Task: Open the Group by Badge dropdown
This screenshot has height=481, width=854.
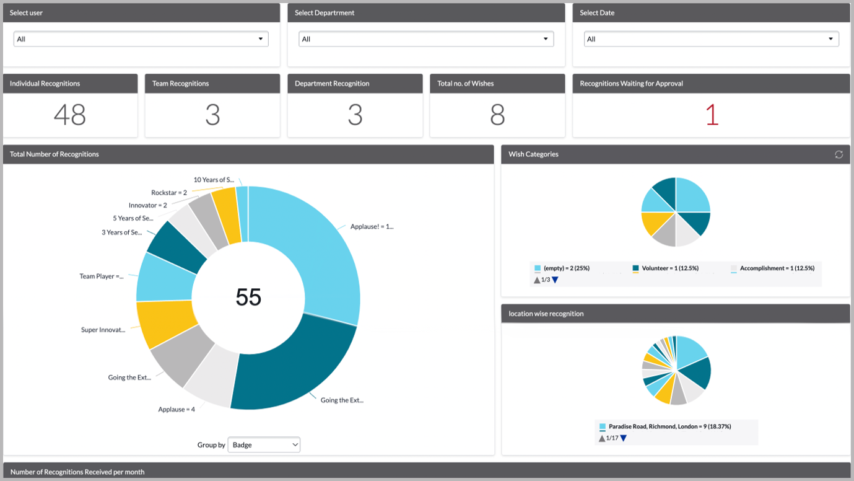Action: [x=264, y=445]
